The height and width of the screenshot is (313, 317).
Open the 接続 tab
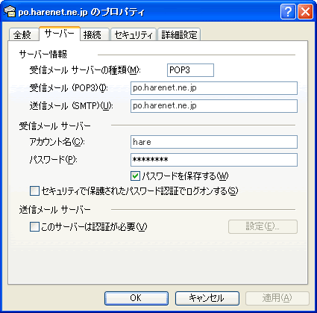[95, 34]
